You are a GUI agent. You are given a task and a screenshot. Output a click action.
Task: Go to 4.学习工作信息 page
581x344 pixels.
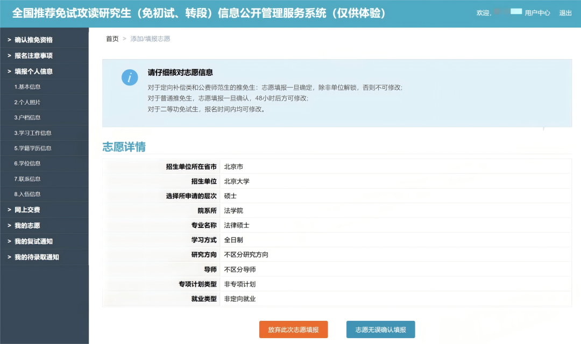point(33,133)
